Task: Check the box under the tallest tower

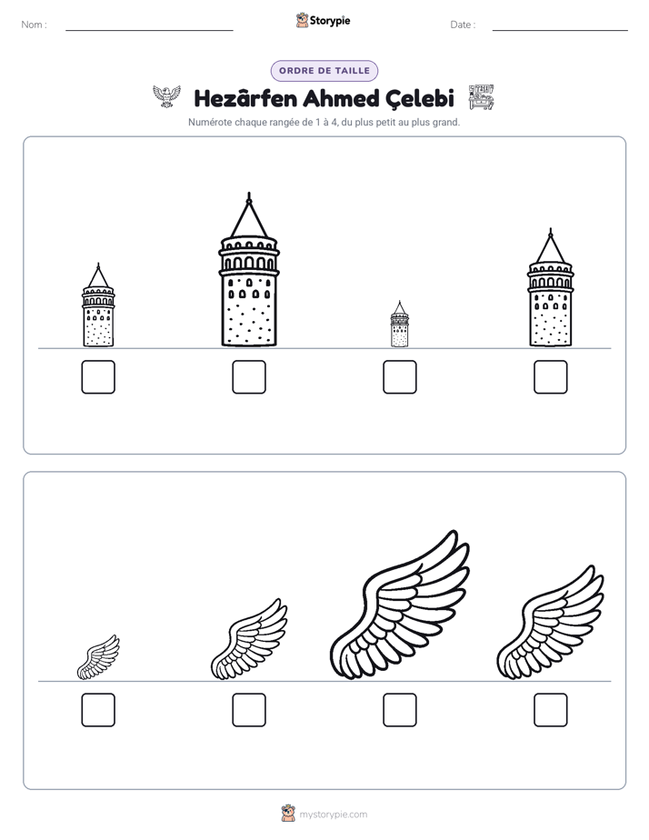Action: tap(249, 377)
